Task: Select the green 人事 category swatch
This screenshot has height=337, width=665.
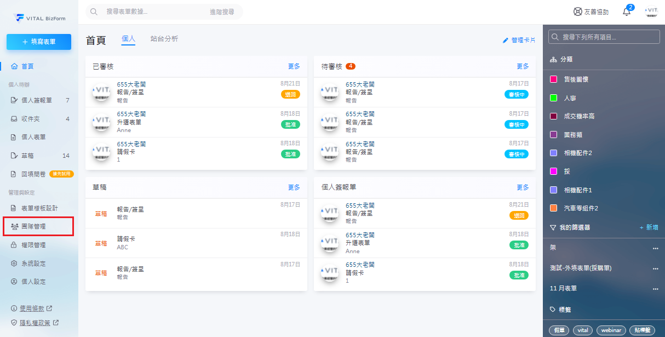Action: point(553,98)
